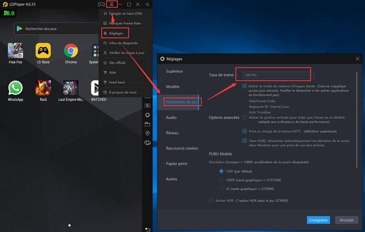Click the Girls' Frontline text

tap(260, 112)
